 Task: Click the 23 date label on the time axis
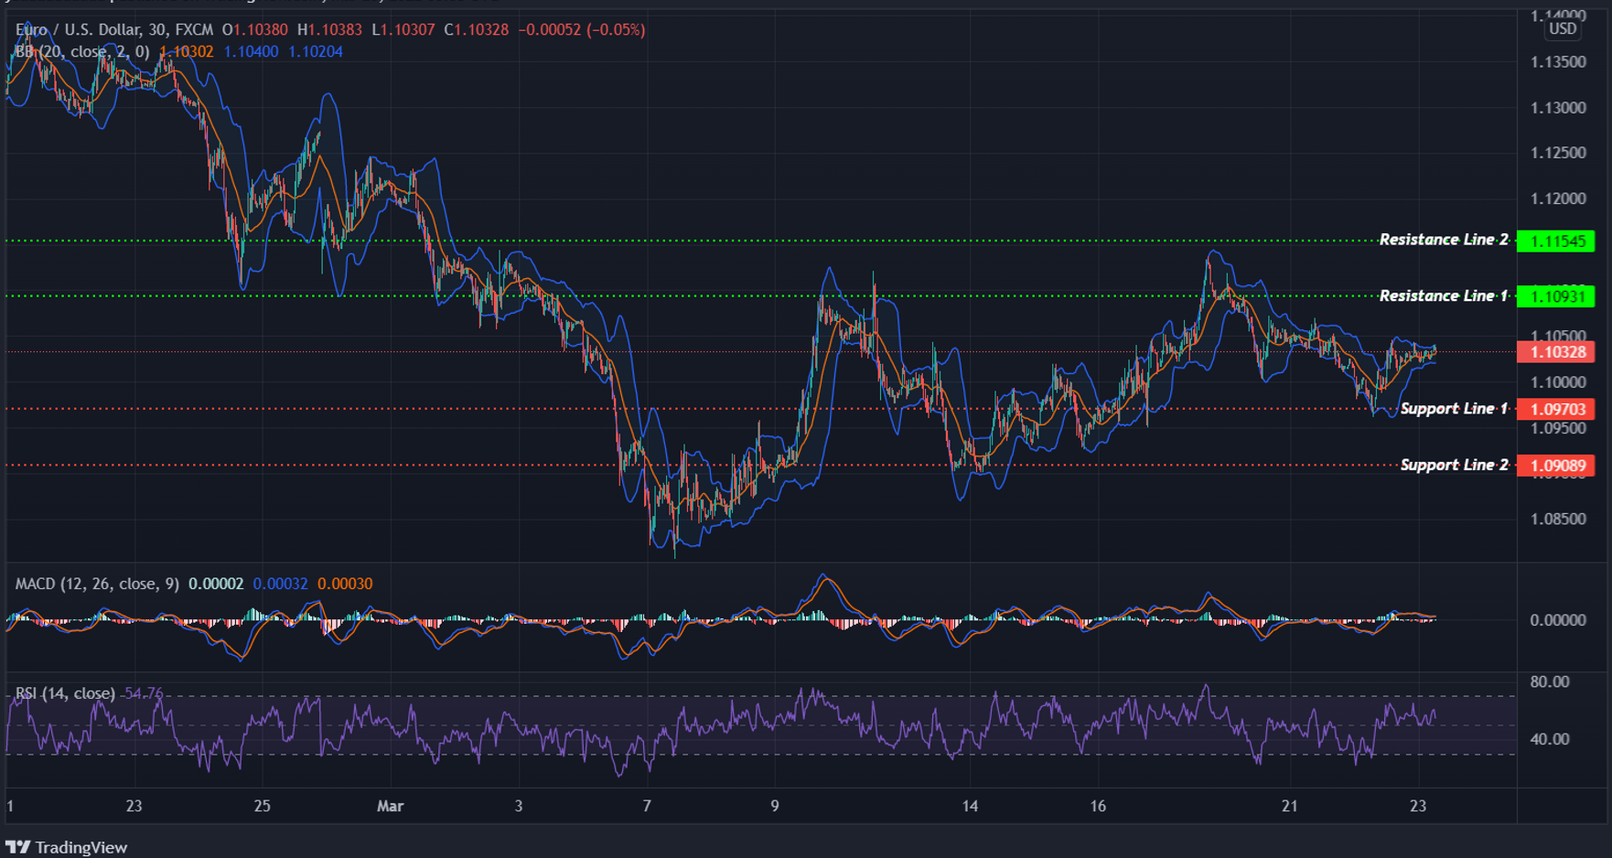point(134,806)
